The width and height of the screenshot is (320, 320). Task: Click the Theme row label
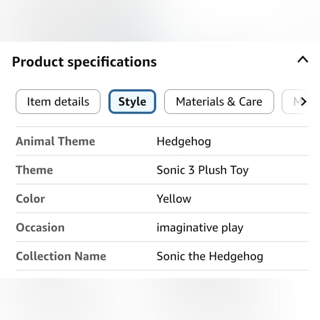[x=34, y=170]
